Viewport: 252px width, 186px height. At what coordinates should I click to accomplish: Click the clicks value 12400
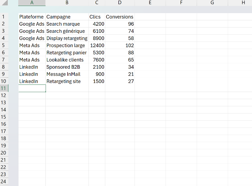[x=97, y=45]
